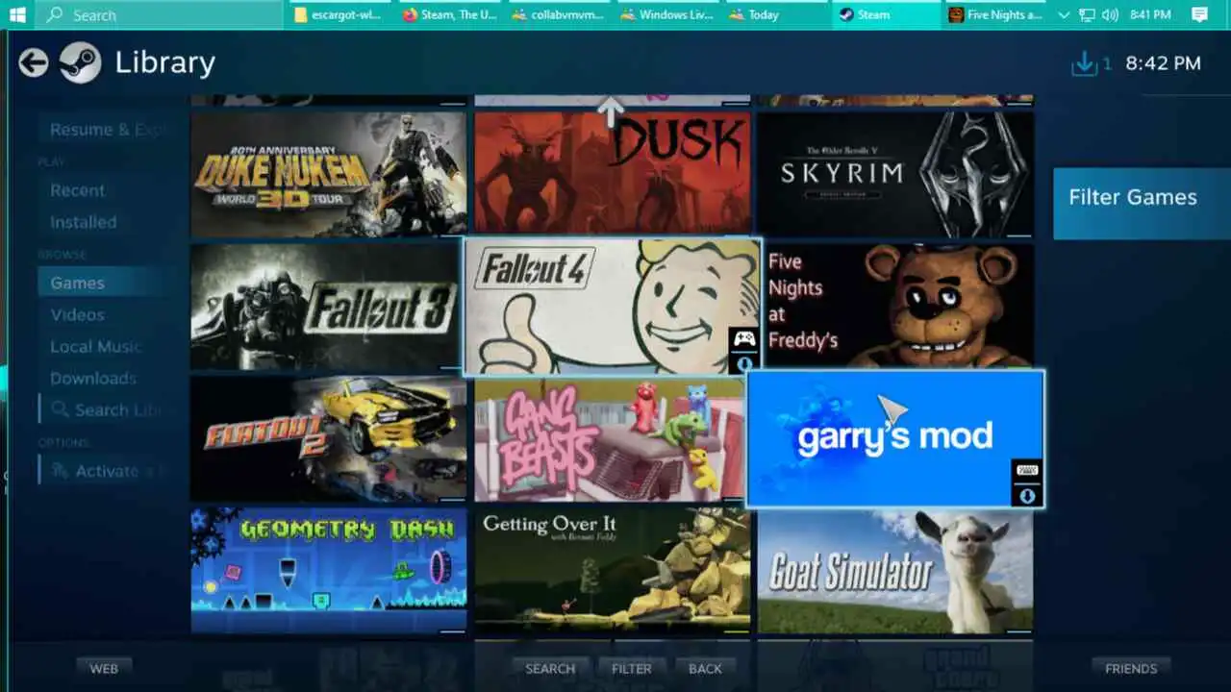Click the Library heading text

[164, 62]
